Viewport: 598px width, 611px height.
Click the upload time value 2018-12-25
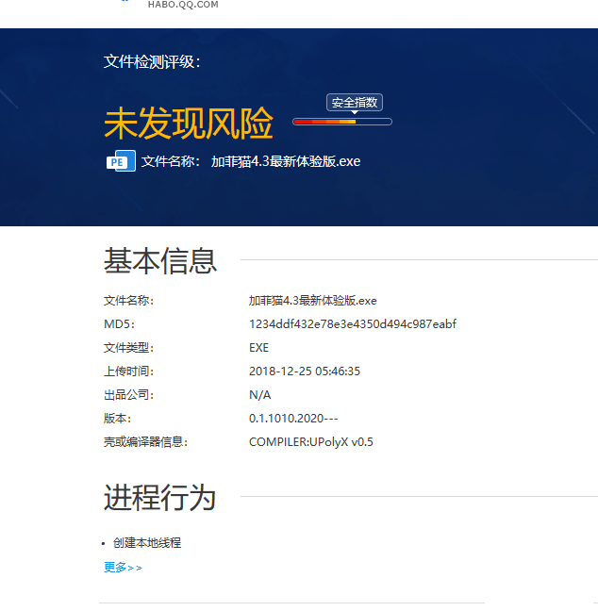pos(304,372)
